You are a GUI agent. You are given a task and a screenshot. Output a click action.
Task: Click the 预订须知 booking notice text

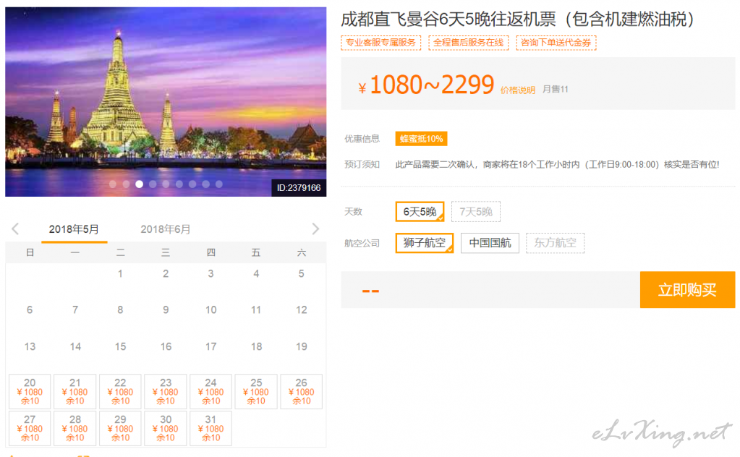(x=362, y=165)
